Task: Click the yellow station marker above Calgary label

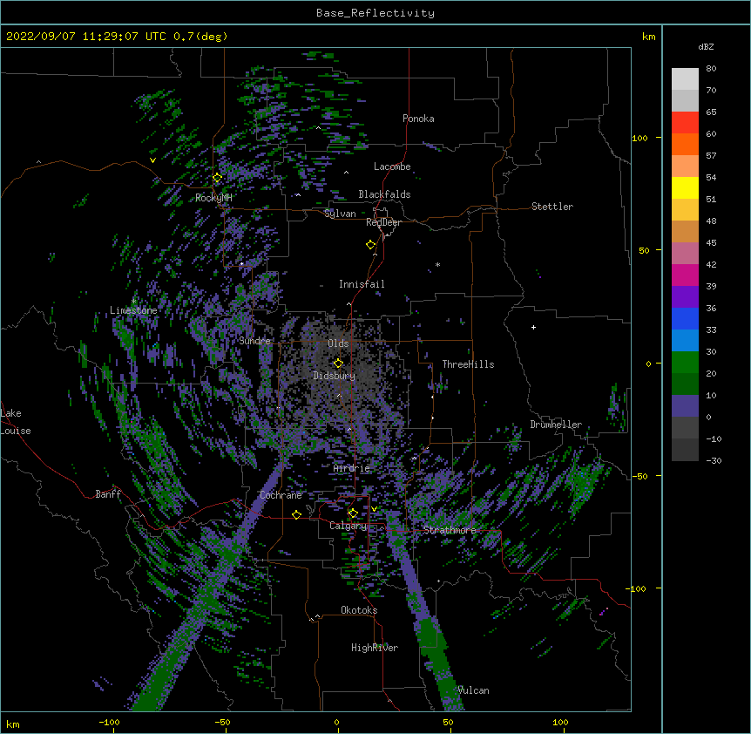Action: tap(353, 513)
